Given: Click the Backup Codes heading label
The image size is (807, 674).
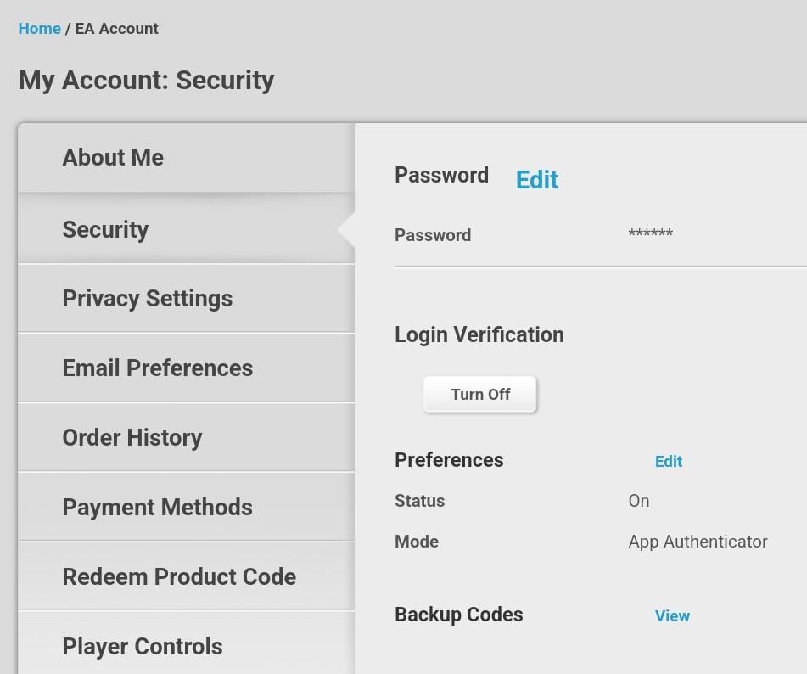Looking at the screenshot, I should pyautogui.click(x=458, y=615).
